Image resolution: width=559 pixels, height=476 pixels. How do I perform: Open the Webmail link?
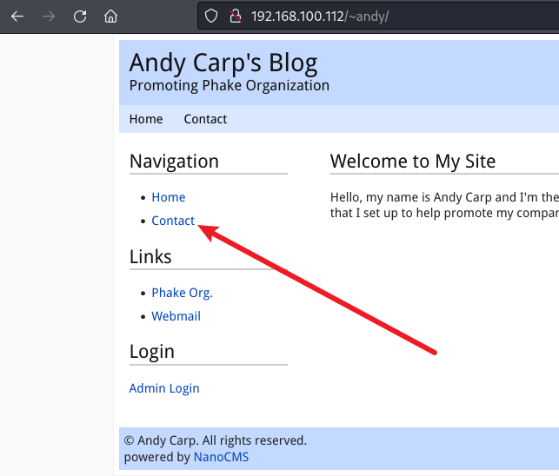point(176,316)
